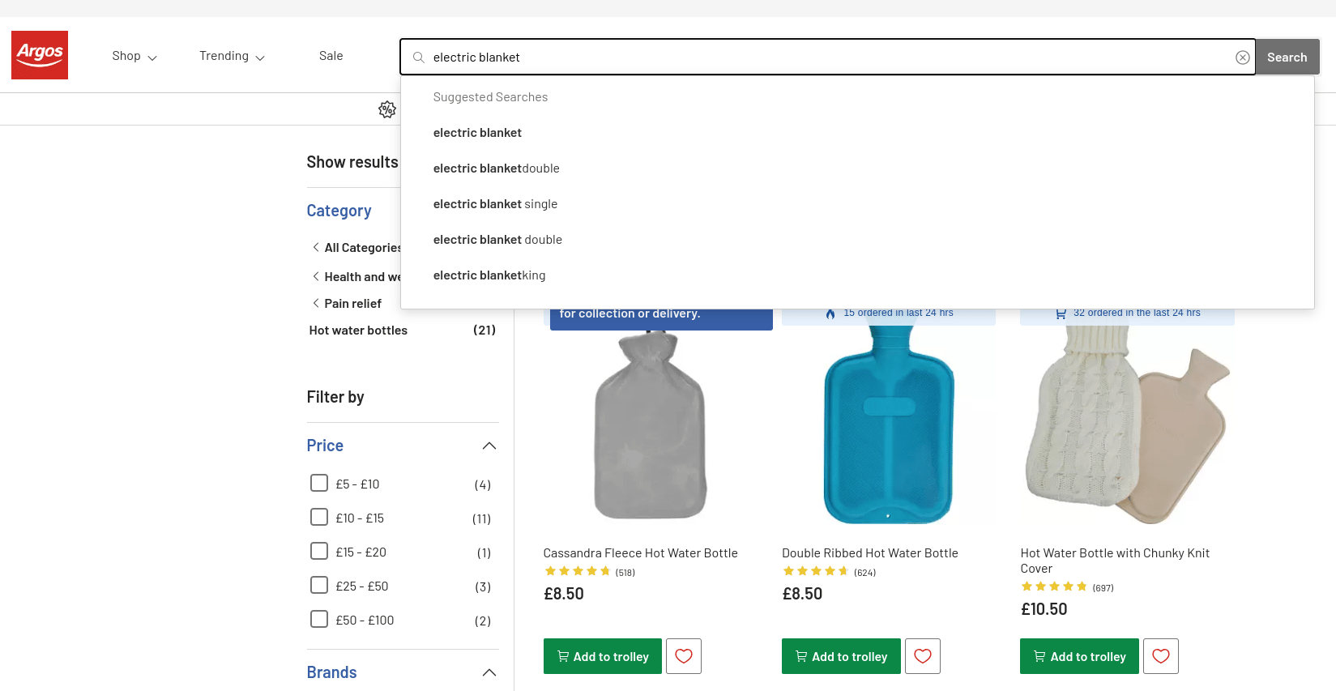The image size is (1336, 691).
Task: Go to the Sale page
Action: pyautogui.click(x=331, y=56)
